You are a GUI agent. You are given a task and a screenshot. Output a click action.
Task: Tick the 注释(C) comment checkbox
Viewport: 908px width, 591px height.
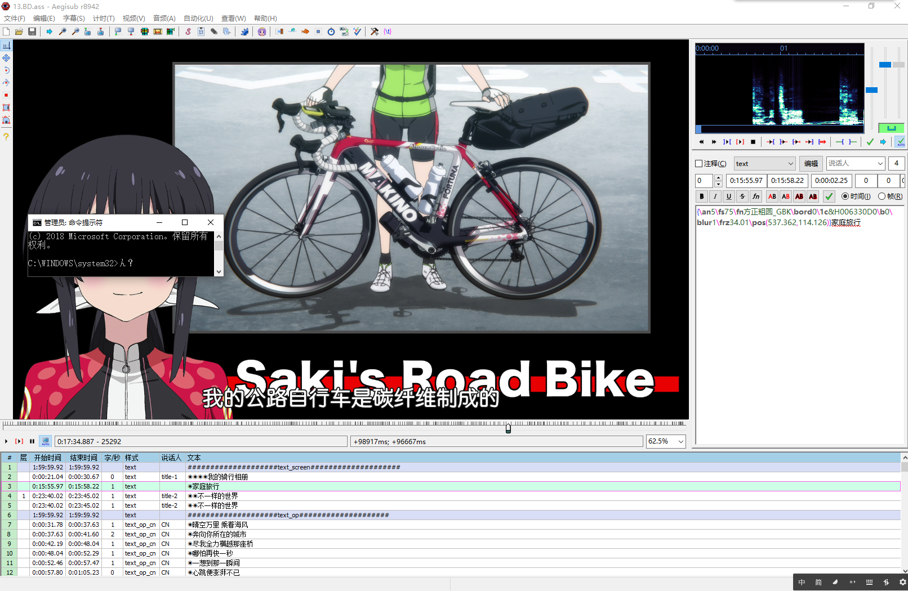point(699,164)
